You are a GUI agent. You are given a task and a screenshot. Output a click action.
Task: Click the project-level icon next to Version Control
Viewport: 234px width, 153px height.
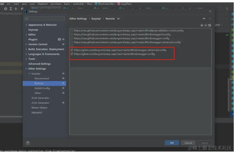coord(63,44)
